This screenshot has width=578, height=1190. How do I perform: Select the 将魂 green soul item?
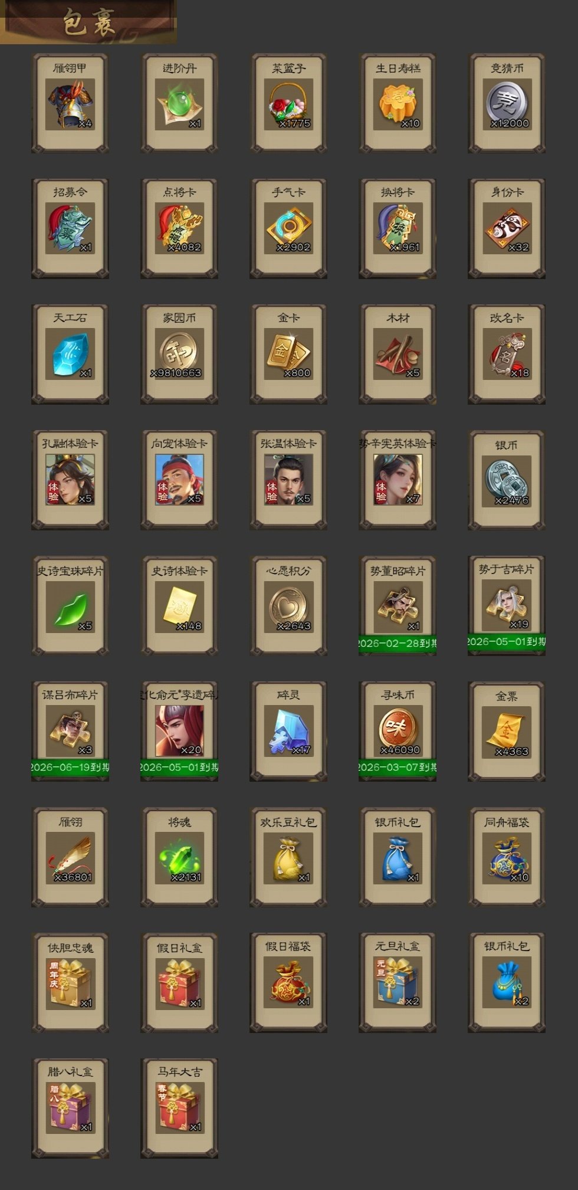point(179,857)
